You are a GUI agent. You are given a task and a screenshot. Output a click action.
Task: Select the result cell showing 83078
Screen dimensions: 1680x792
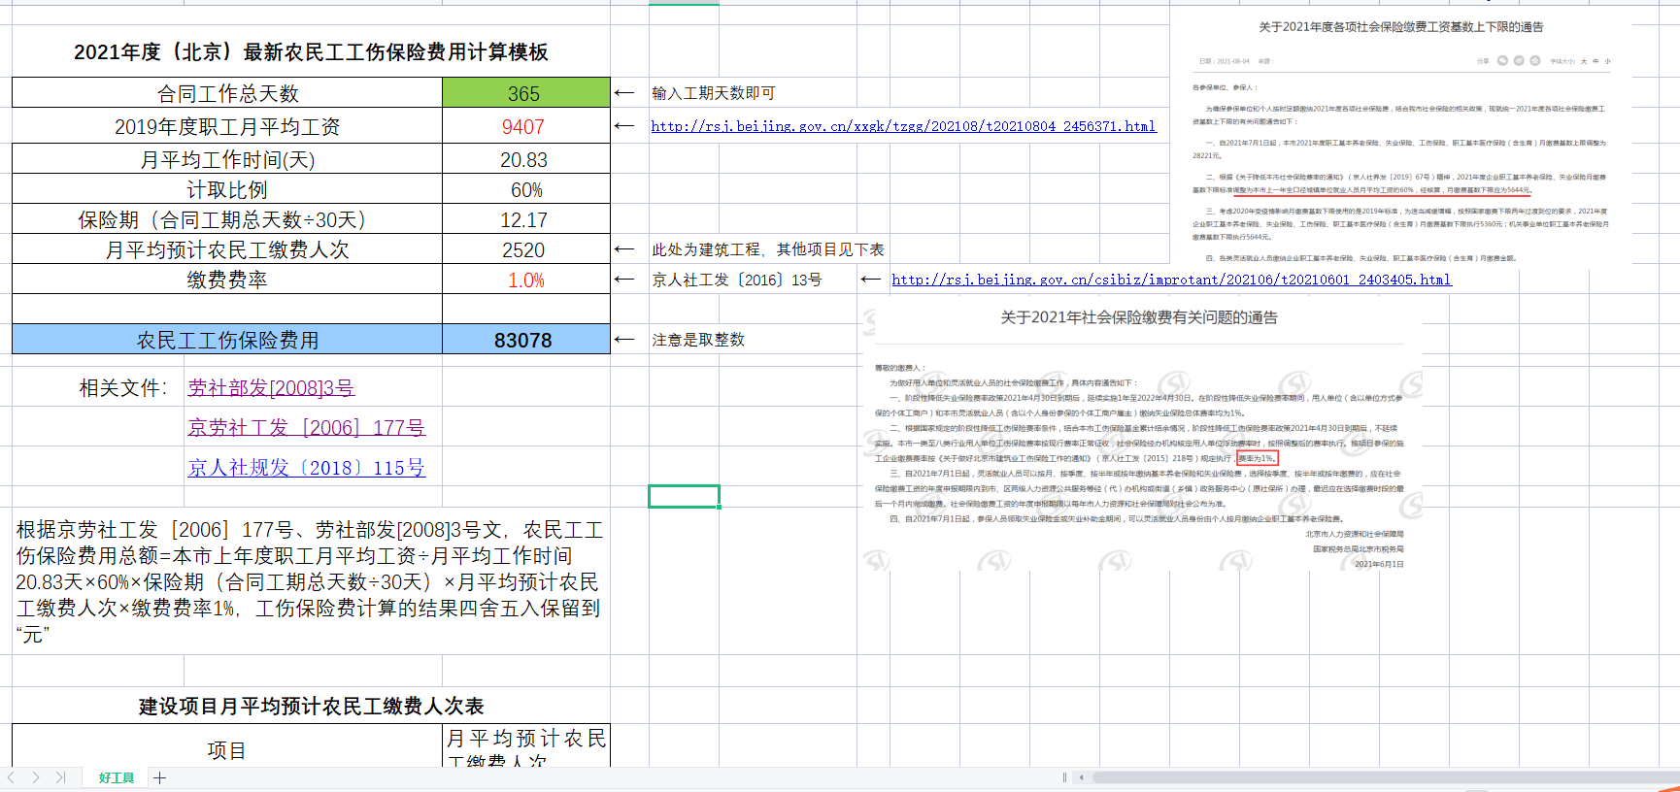[x=525, y=340]
